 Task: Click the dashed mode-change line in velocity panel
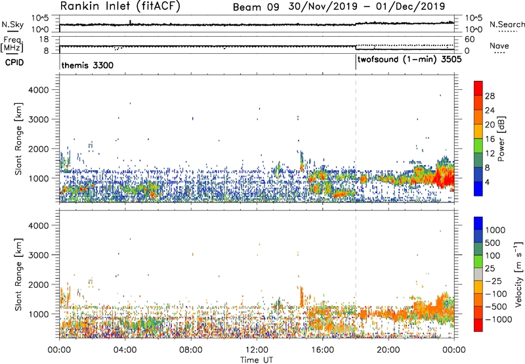[x=356, y=274]
